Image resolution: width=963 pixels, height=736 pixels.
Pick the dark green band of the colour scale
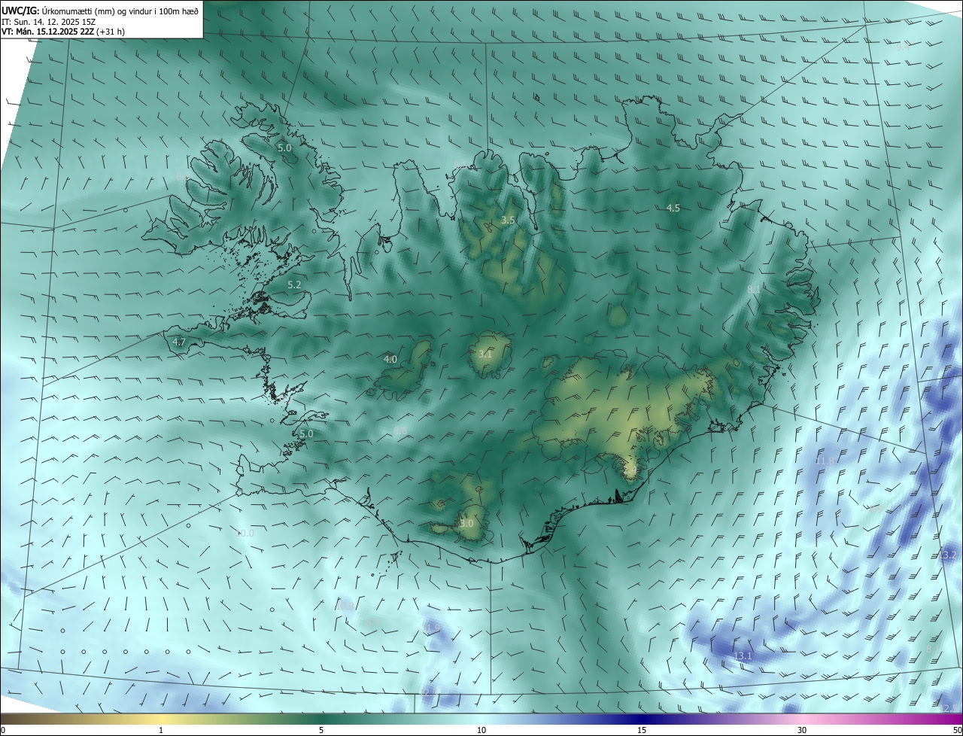pyautogui.click(x=321, y=719)
